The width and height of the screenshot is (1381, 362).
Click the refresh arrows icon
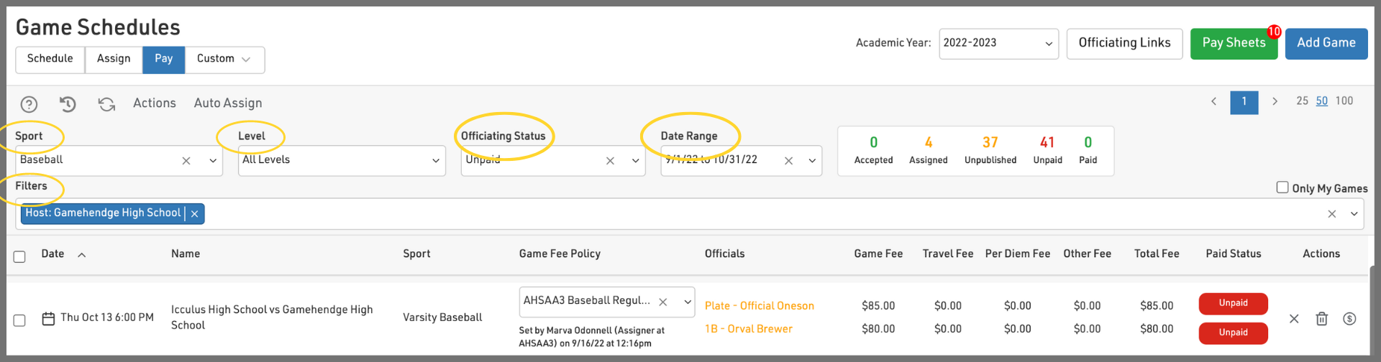tap(106, 104)
